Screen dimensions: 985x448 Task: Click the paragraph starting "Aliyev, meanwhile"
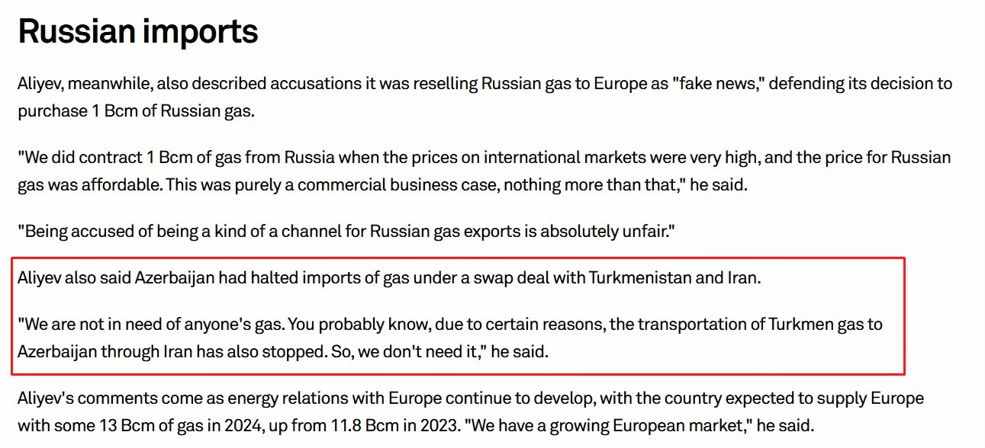point(485,97)
